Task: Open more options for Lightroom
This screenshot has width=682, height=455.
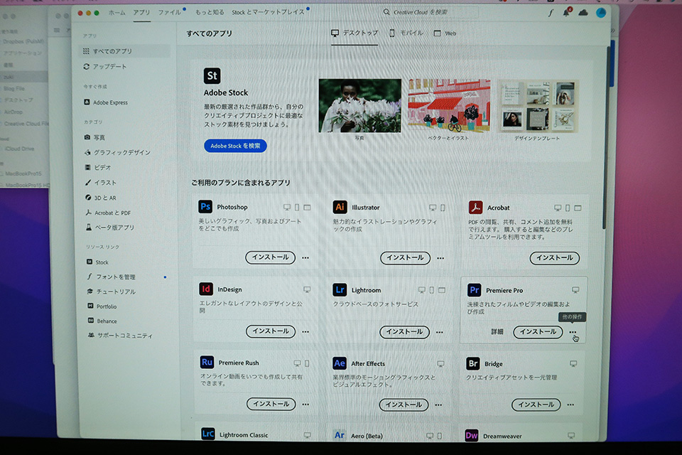Action: coord(439,332)
